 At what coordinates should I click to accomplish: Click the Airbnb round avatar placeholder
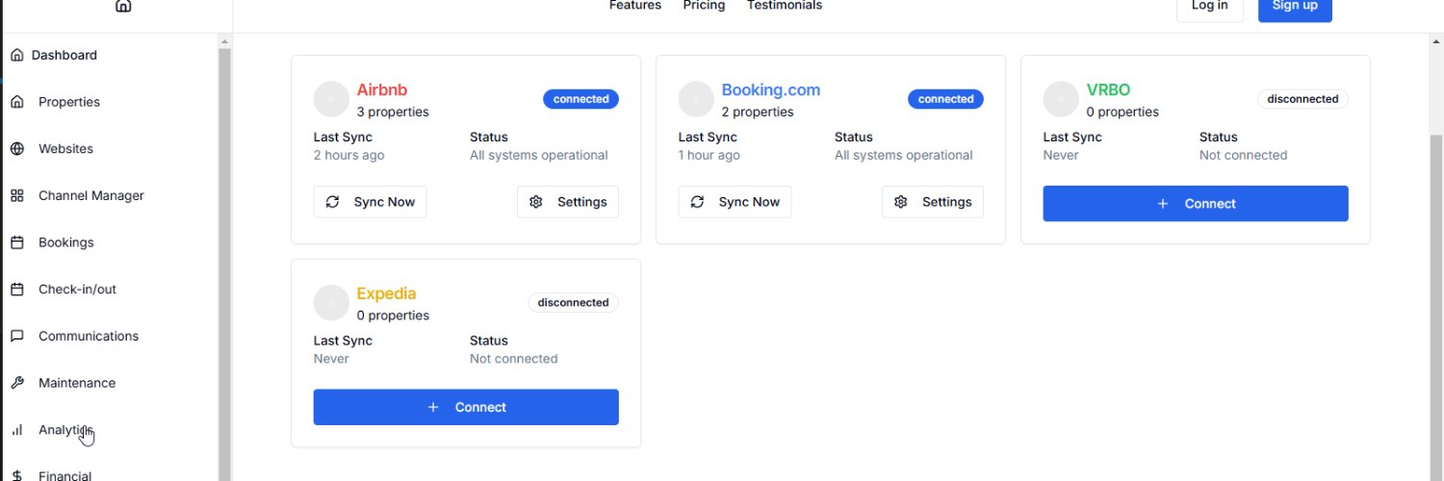331,99
